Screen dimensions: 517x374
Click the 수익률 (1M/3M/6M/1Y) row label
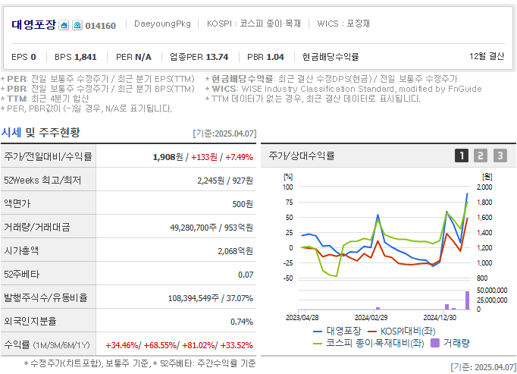[x=47, y=345]
